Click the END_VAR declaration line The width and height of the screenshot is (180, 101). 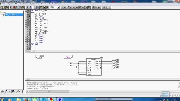(35, 44)
